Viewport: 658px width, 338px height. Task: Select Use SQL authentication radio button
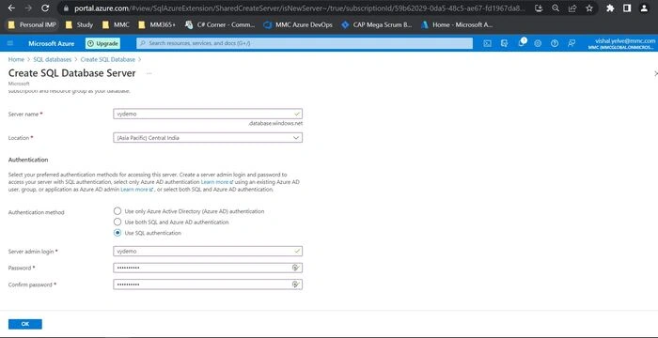tap(117, 233)
